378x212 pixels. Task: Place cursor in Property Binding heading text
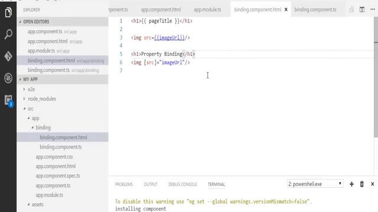coord(161,54)
